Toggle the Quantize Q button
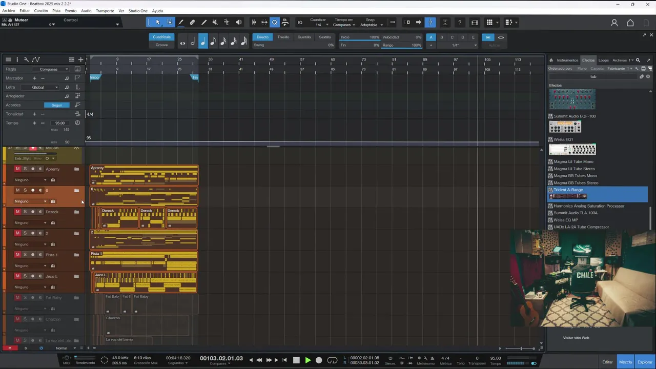Screen dimensions: 656x369 click(x=275, y=22)
